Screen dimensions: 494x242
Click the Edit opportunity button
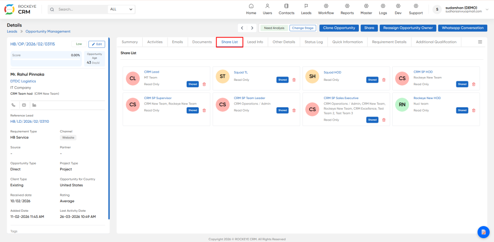96,44
